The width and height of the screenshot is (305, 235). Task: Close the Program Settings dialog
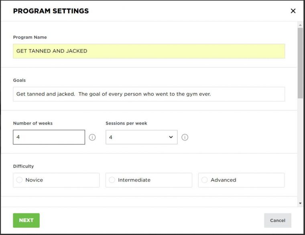point(293,11)
